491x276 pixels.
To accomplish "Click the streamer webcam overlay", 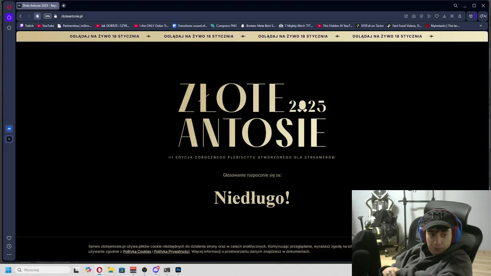I will coord(421,233).
